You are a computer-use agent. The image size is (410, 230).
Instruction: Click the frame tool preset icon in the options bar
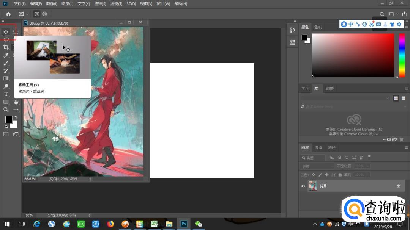click(x=21, y=14)
